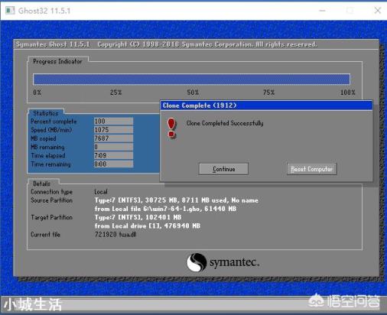Select the Time elapsed value 7:09
387x315 pixels.
(x=113, y=155)
